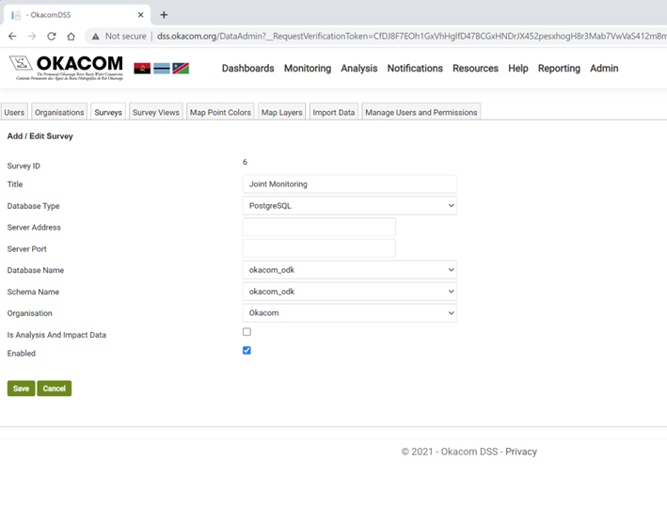Open the Resources menu
This screenshot has width=667, height=508.
pyautogui.click(x=475, y=69)
